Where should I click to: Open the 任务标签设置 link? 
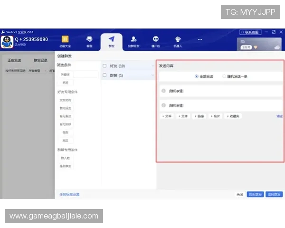point(69,194)
